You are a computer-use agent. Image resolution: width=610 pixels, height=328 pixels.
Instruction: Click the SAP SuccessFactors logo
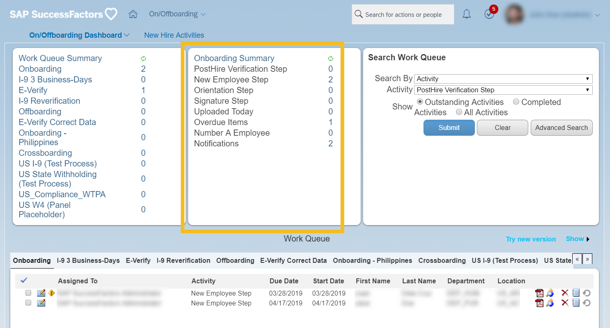point(64,14)
